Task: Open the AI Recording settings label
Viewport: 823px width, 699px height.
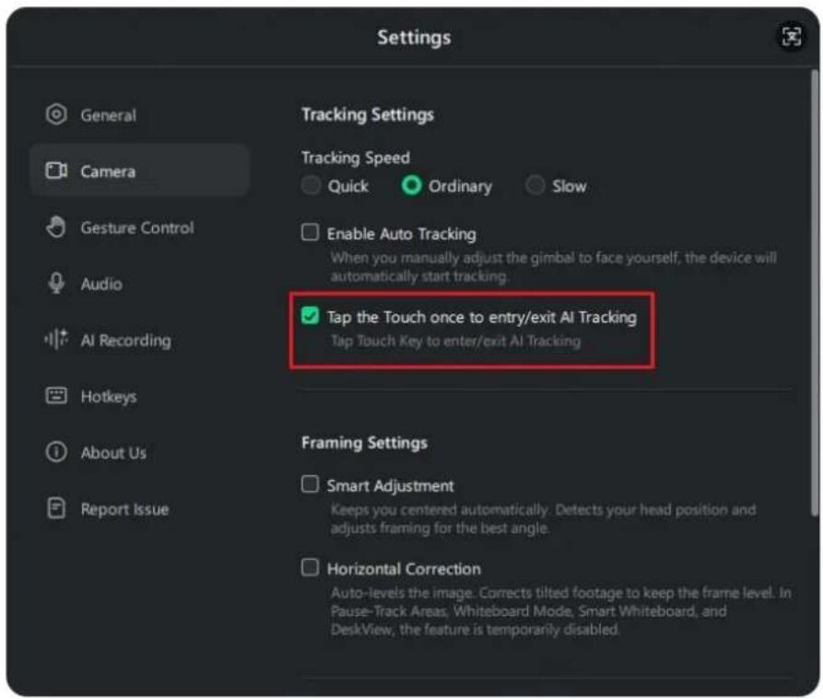Action: coord(126,341)
